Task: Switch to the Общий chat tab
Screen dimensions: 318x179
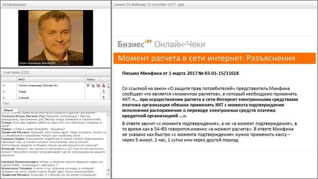Action: pyautogui.click(x=8, y=110)
